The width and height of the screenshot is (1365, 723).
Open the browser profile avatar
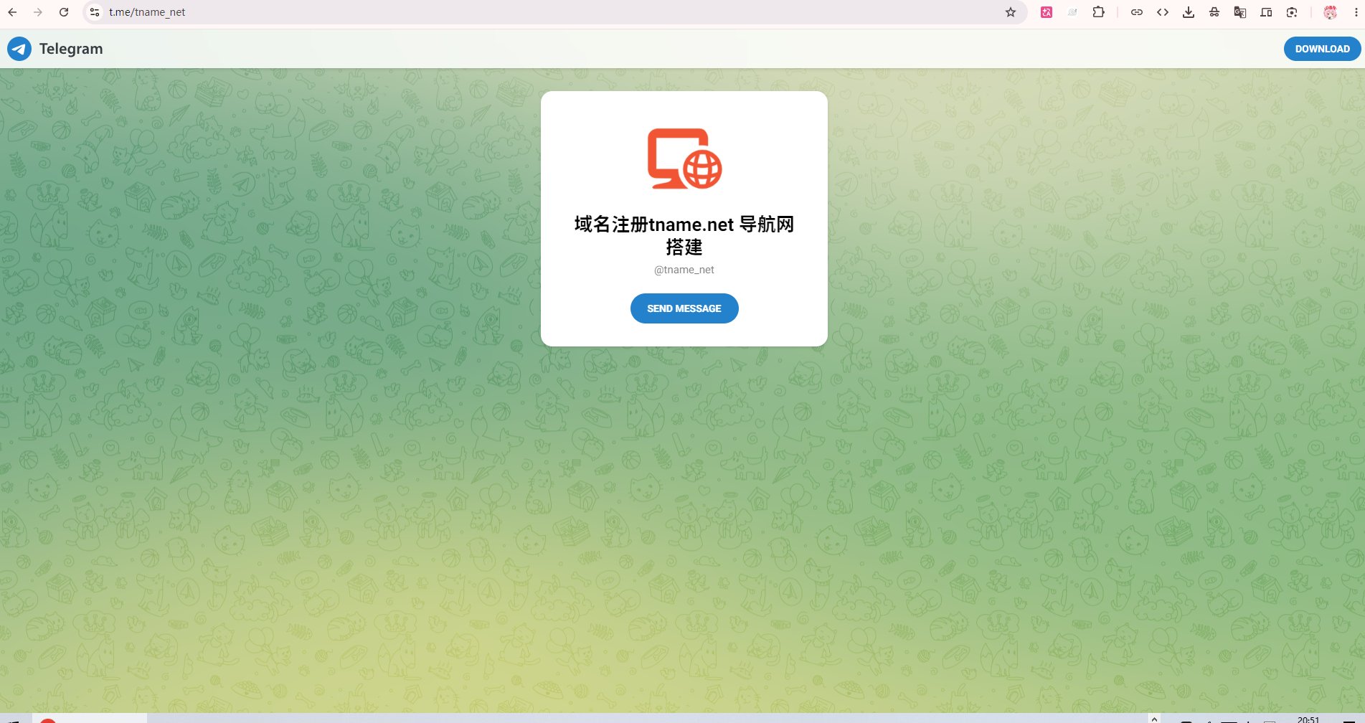pos(1331,12)
